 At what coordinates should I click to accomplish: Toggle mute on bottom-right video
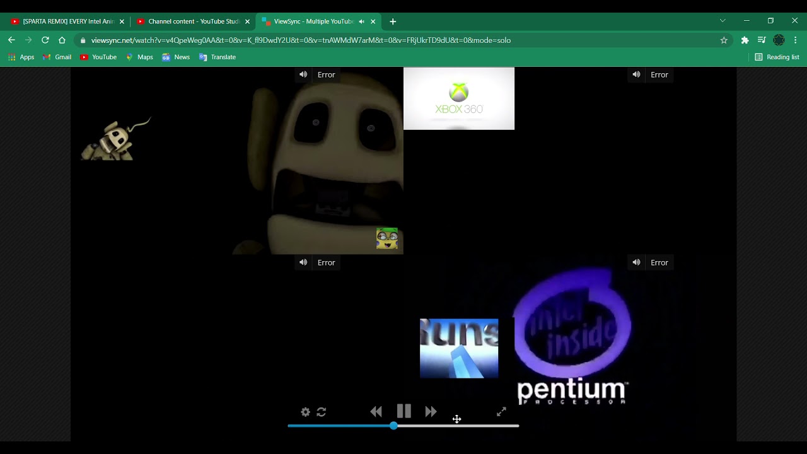point(636,262)
